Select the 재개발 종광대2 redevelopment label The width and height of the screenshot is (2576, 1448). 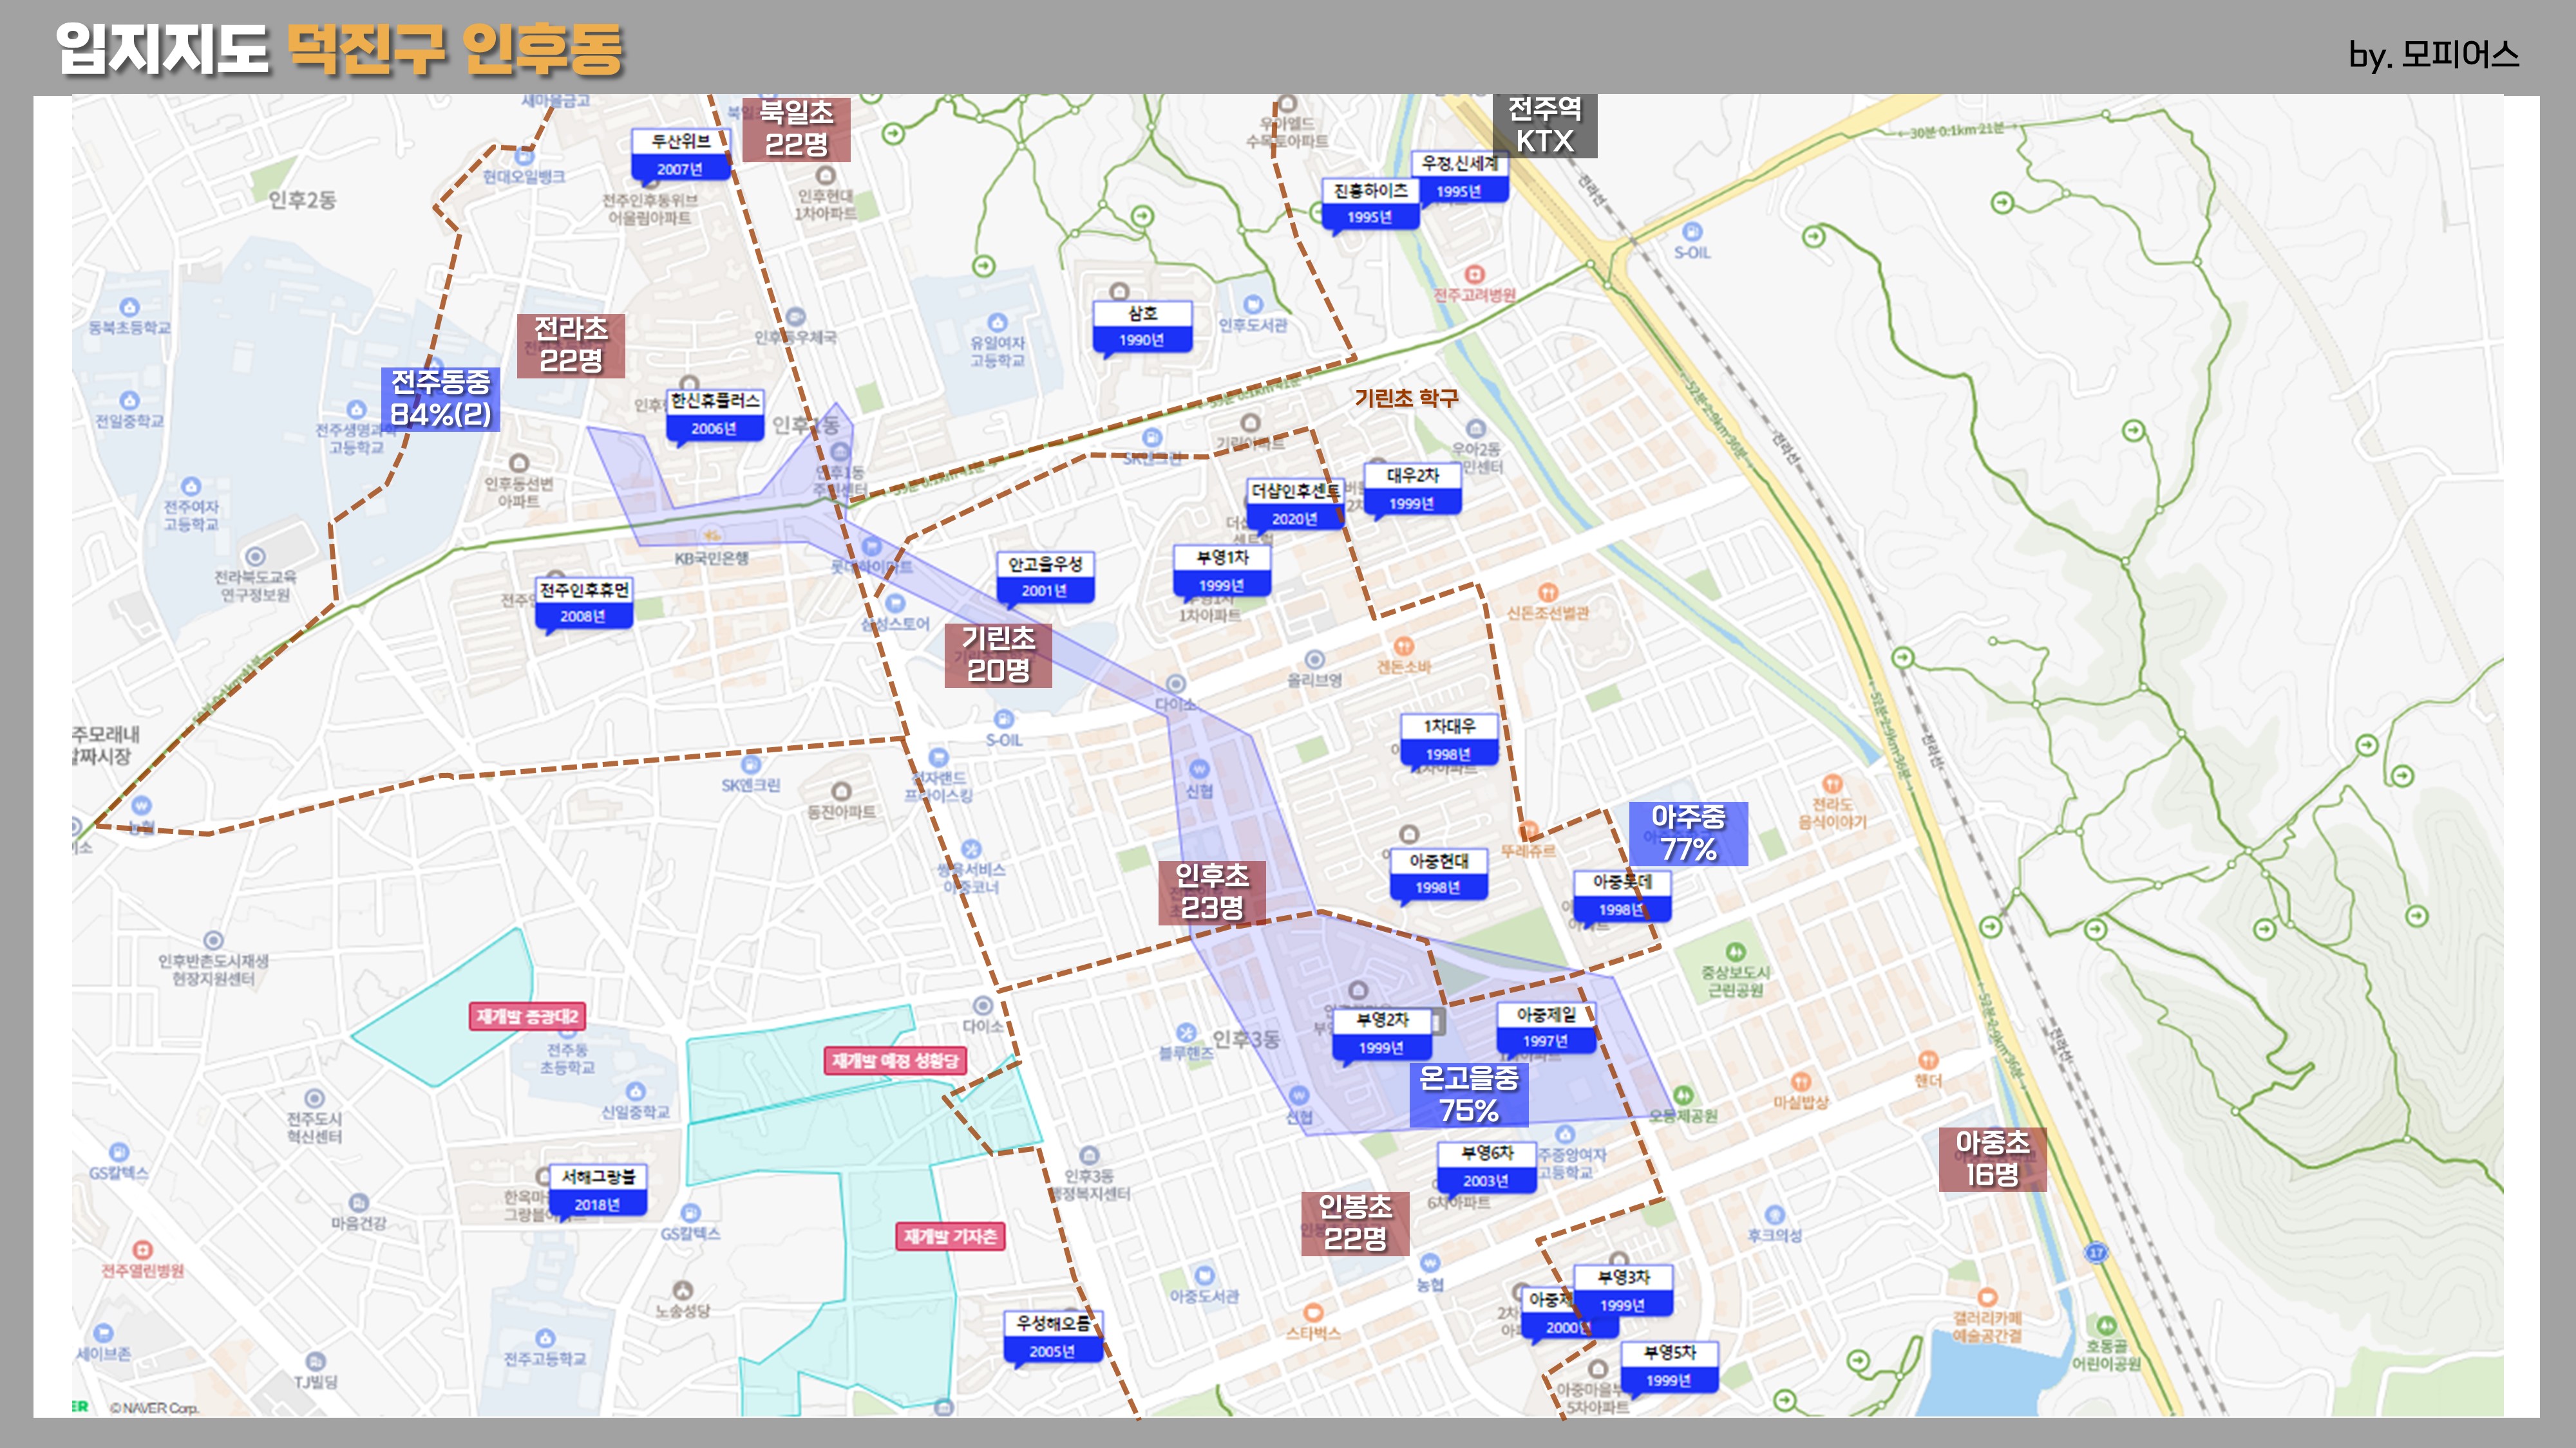click(527, 1016)
